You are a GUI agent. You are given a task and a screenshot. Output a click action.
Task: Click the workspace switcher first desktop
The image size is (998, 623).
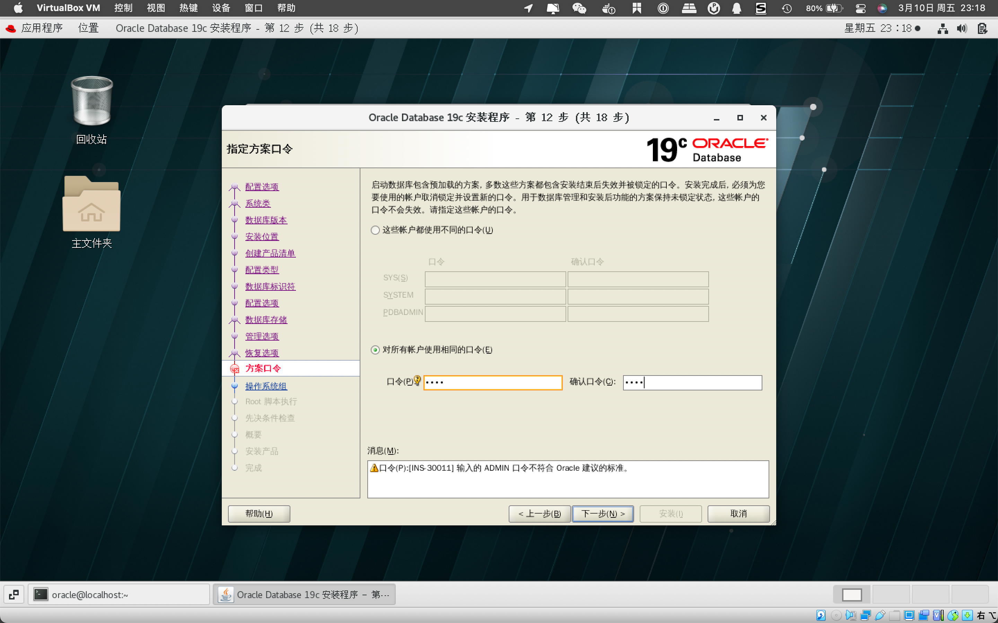852,595
